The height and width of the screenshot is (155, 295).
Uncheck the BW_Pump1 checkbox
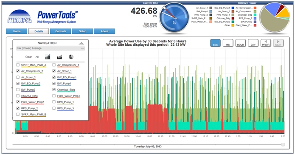[x=54, y=83]
